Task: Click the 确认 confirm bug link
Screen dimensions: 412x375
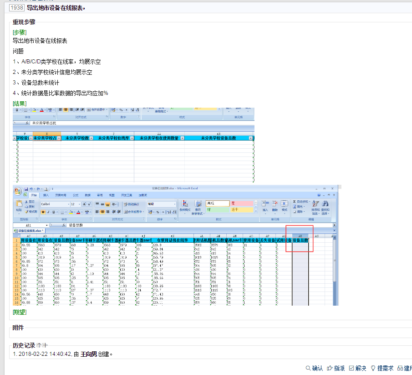Action: [x=314, y=368]
